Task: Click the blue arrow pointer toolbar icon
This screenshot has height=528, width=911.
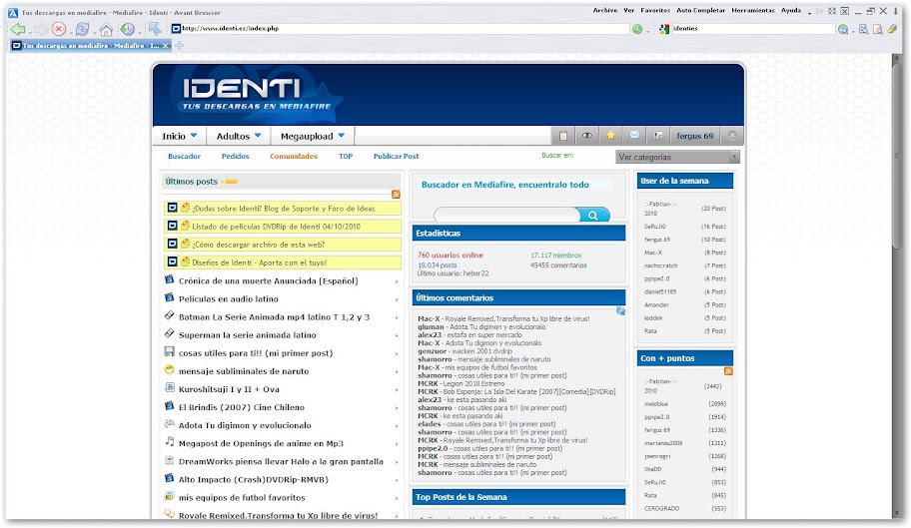Action: point(155,28)
